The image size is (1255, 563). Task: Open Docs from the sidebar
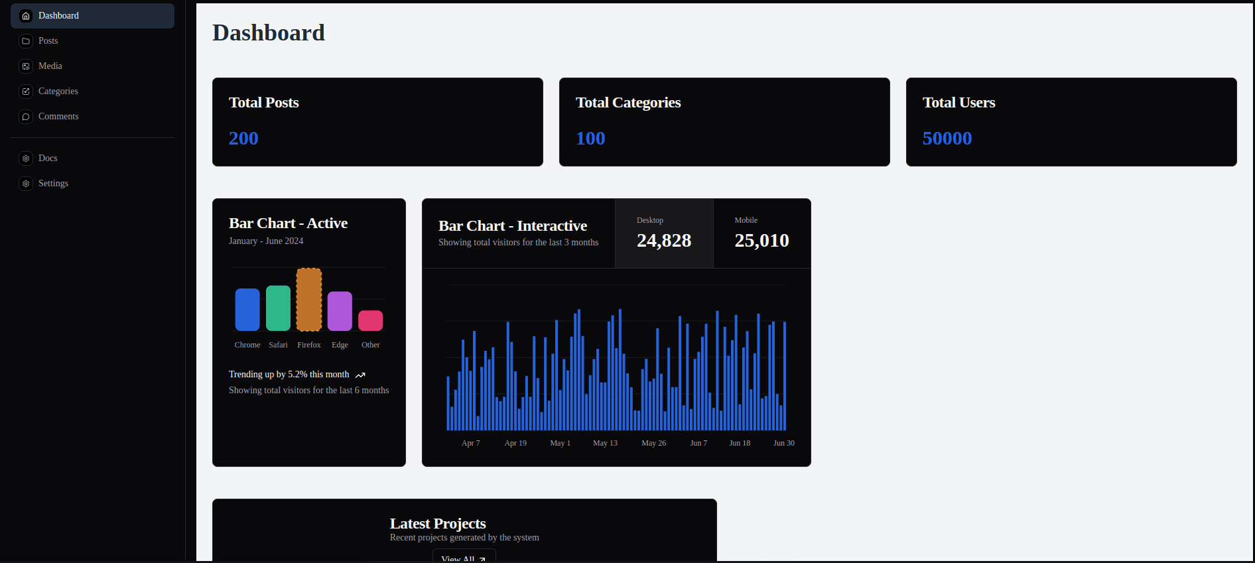92,158
